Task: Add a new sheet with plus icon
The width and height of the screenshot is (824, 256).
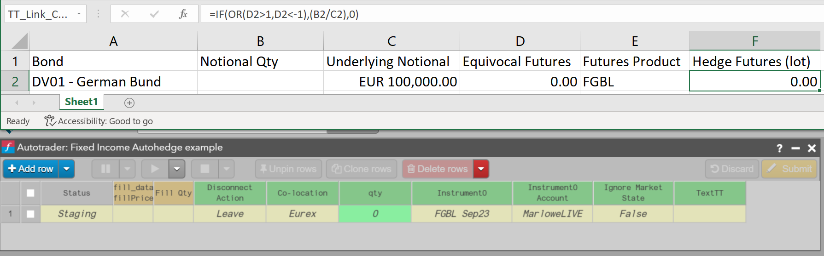Action: 129,103
